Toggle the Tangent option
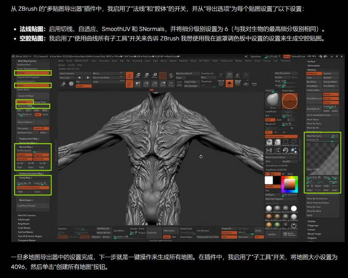348x278 pixels. coord(25,154)
